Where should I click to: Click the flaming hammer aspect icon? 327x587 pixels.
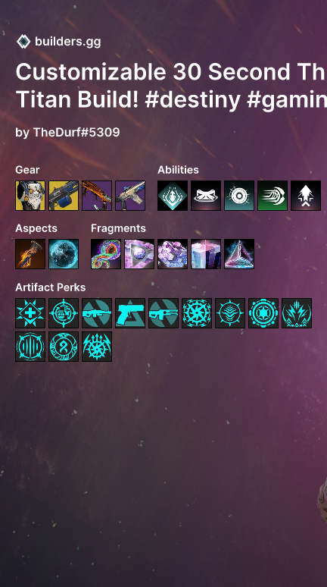click(x=30, y=254)
